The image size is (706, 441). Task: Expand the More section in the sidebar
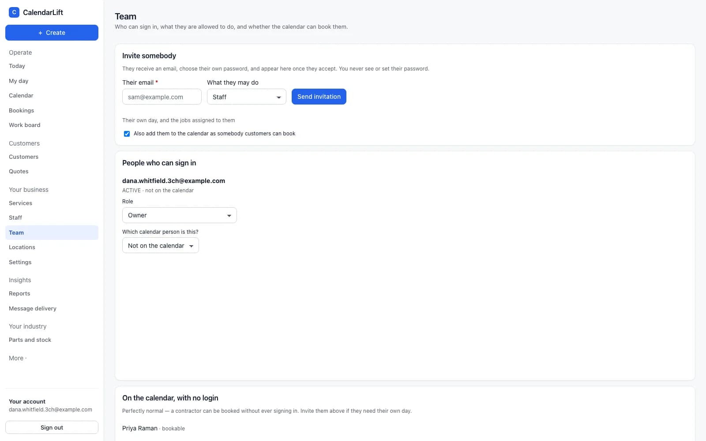point(18,358)
